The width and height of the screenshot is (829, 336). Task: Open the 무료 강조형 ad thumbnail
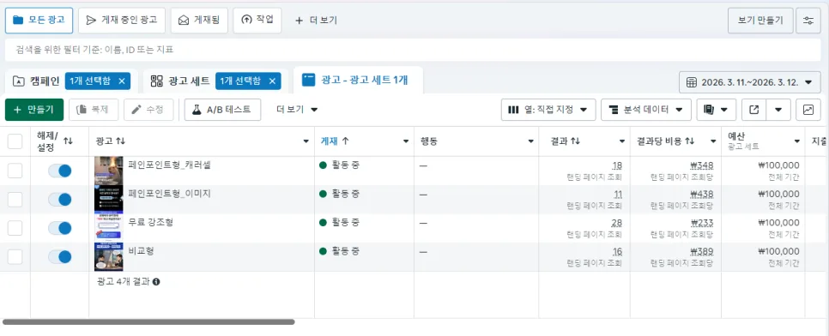click(109, 228)
